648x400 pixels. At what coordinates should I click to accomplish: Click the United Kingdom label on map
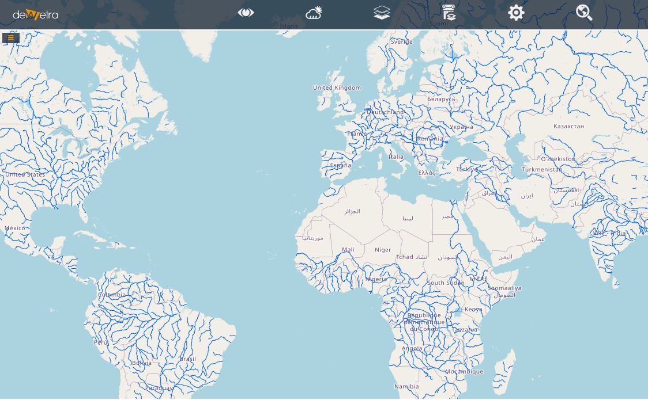pos(337,87)
